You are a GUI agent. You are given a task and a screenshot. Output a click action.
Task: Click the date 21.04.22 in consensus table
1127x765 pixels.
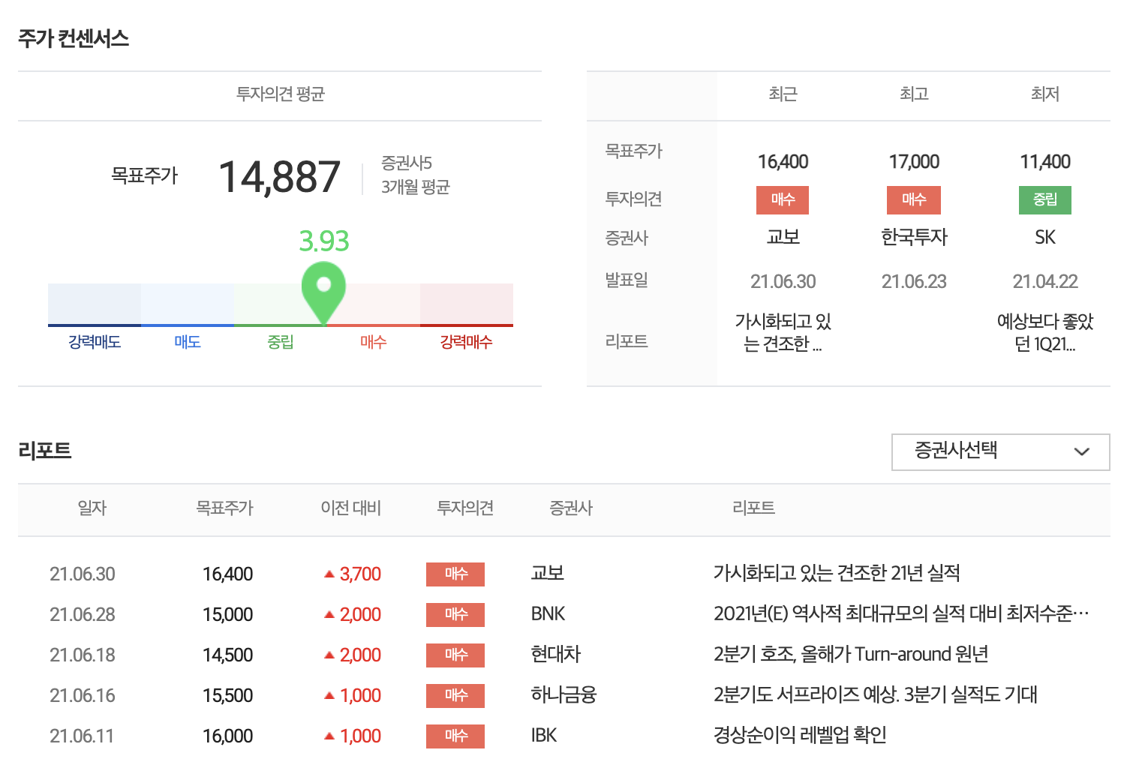pyautogui.click(x=1045, y=282)
